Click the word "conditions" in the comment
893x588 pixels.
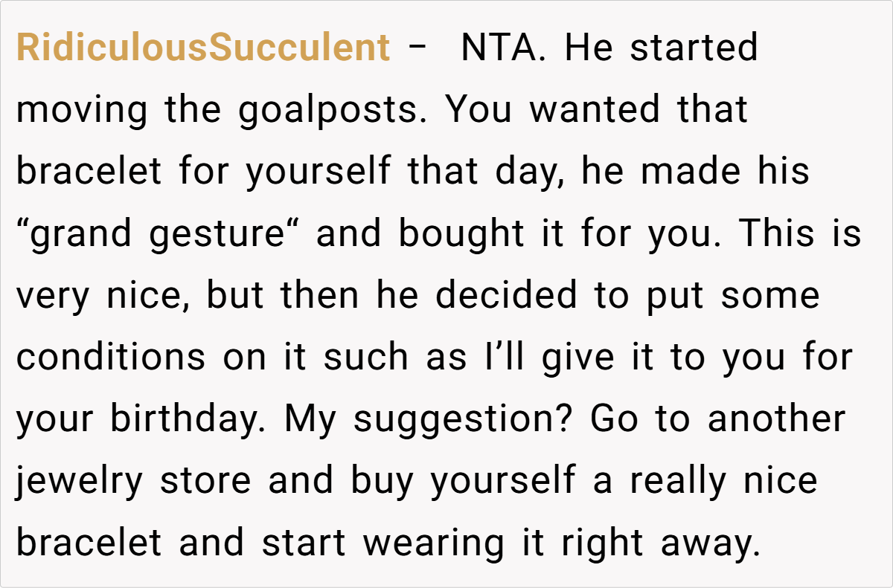111,358
